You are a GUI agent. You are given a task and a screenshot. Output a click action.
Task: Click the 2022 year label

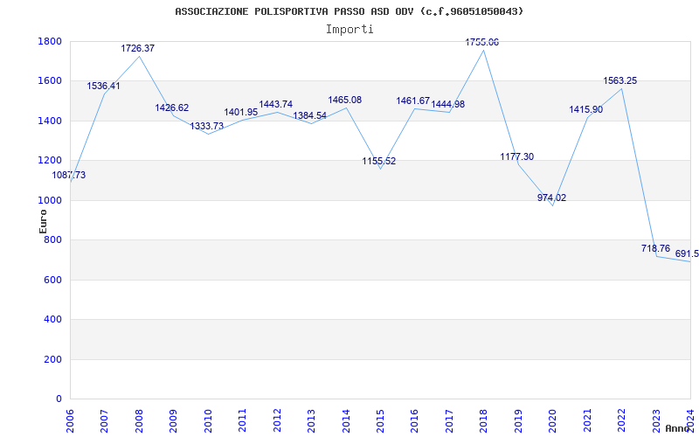click(x=621, y=421)
